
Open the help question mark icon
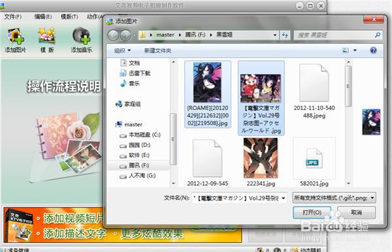373,50
